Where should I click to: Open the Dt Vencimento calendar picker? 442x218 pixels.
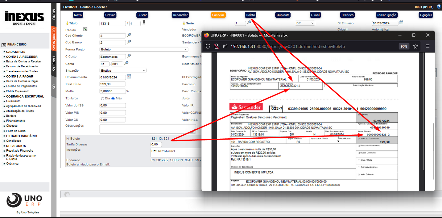click(x=129, y=77)
